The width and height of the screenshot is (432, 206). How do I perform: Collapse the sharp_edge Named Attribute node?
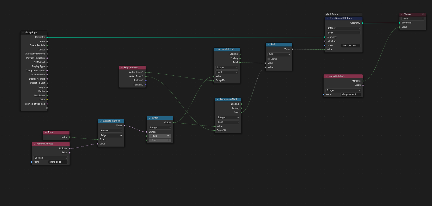[x=35, y=144]
